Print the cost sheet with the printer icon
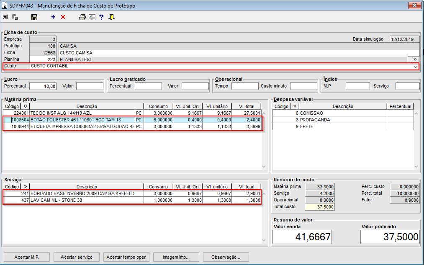Screen dimensions: 424x265 [82, 17]
